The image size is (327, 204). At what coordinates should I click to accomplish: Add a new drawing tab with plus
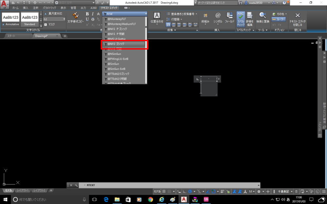point(65,36)
